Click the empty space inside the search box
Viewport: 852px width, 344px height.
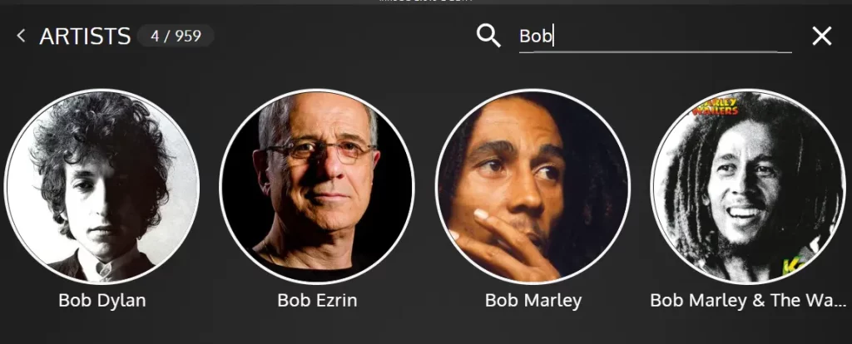point(674,37)
